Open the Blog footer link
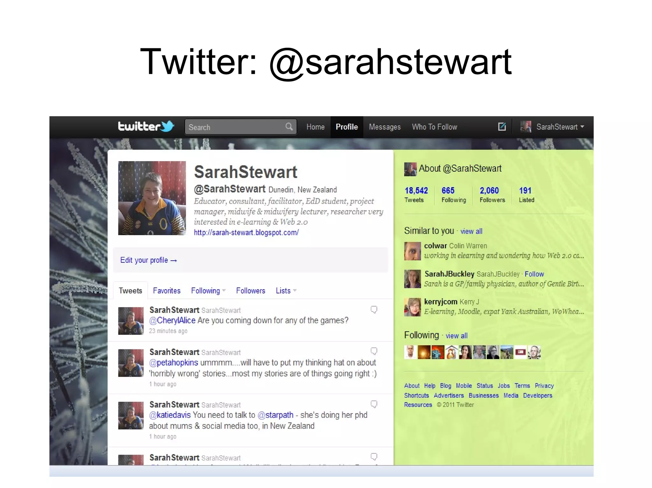Viewport: 652px width, 488px height. tap(445, 386)
